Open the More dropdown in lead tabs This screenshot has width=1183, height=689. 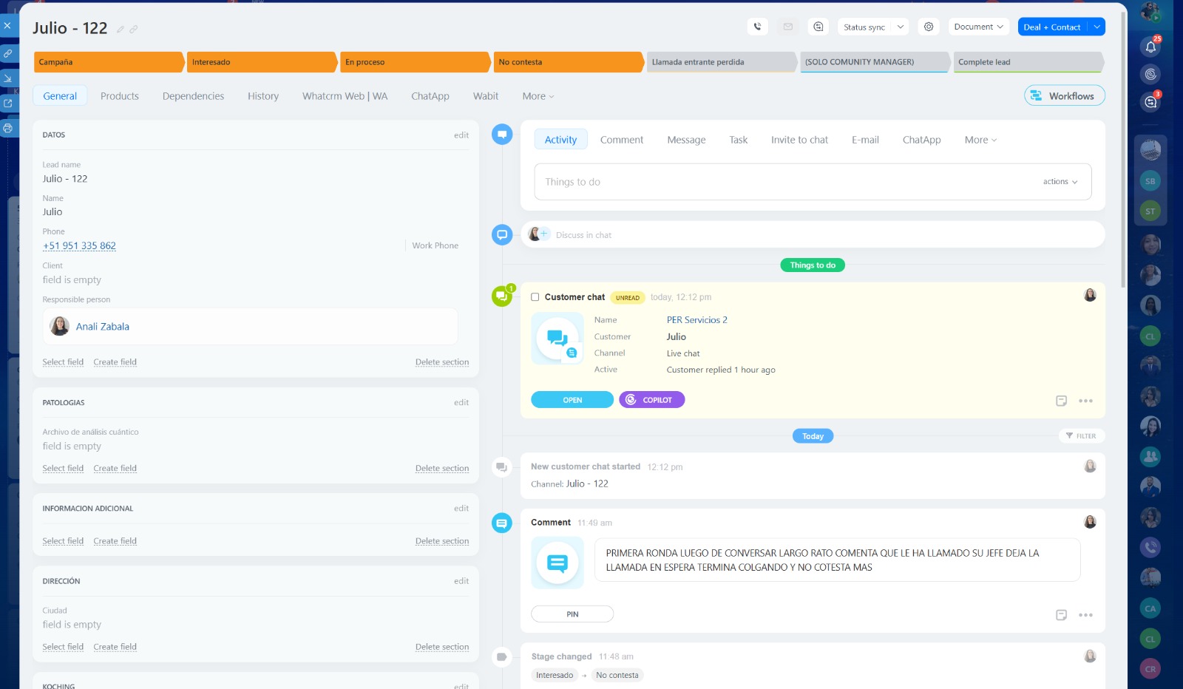pyautogui.click(x=538, y=96)
